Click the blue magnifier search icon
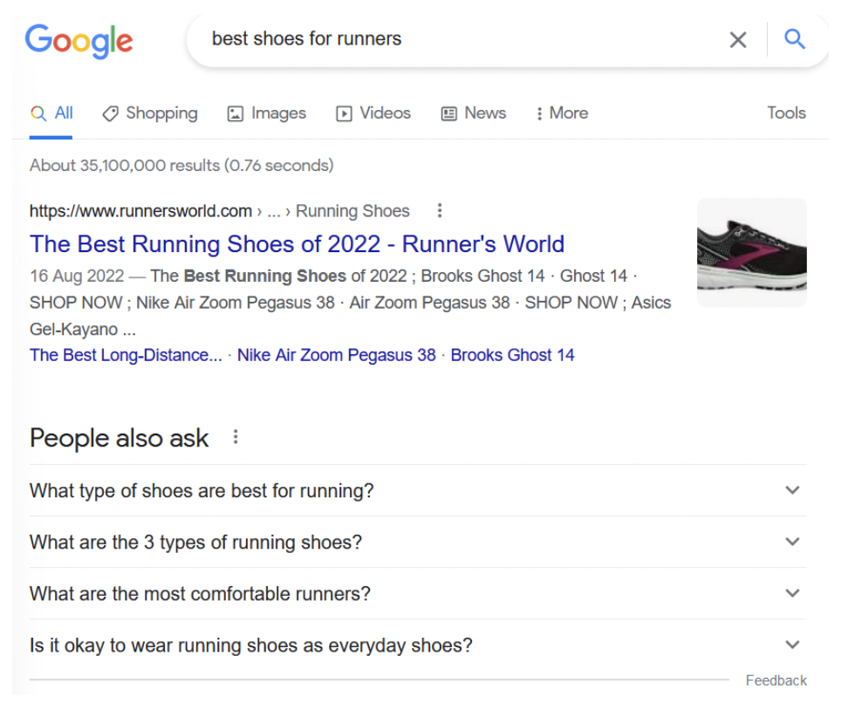 click(x=794, y=39)
